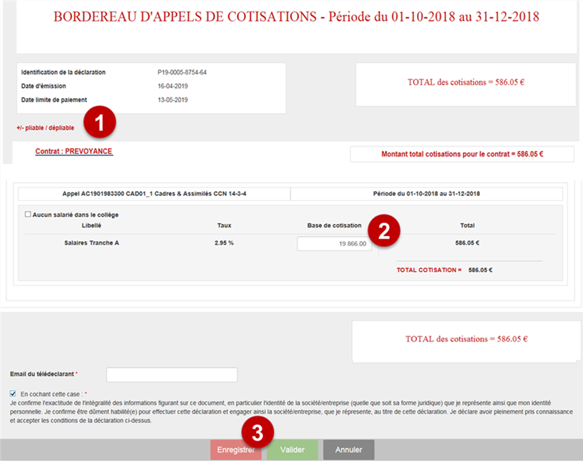This screenshot has height=465, width=583.
Task: Click the red number 2 marker
Action: coord(384,231)
